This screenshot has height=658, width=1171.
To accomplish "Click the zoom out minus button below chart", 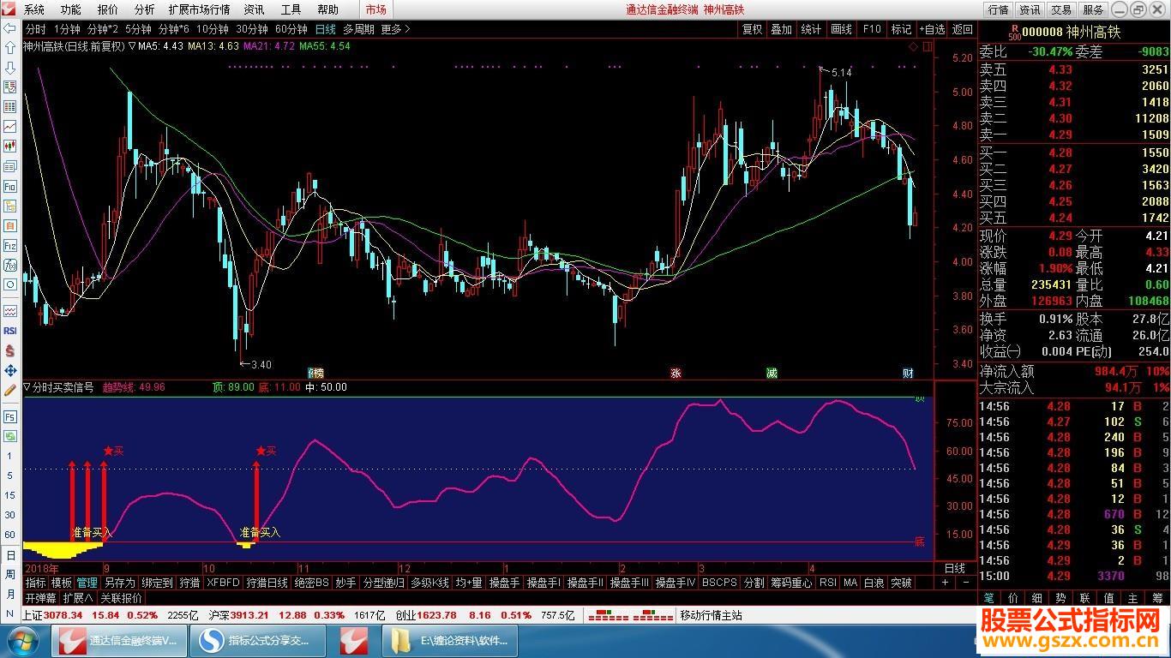I will [x=966, y=583].
